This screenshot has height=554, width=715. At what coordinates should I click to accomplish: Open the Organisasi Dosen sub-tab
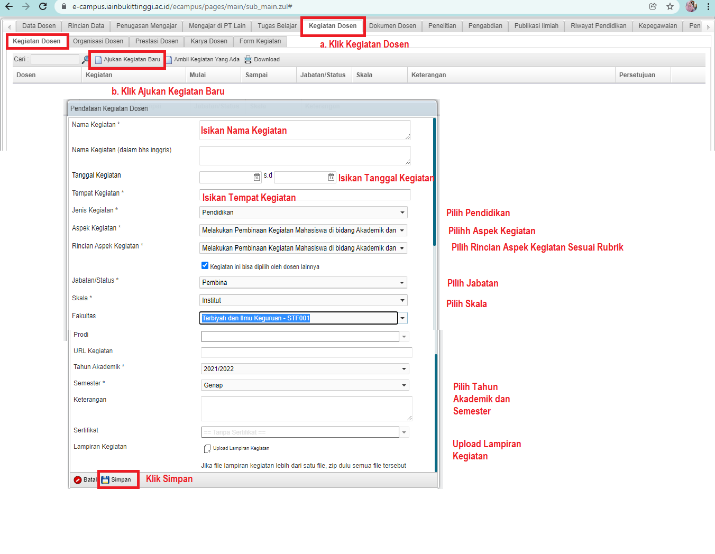click(98, 41)
